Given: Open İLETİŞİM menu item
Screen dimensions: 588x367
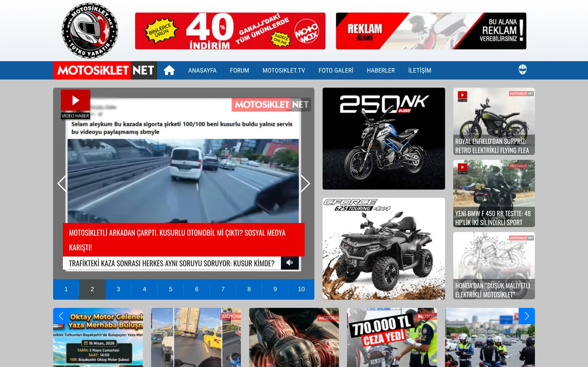Looking at the screenshot, I should click(x=420, y=71).
